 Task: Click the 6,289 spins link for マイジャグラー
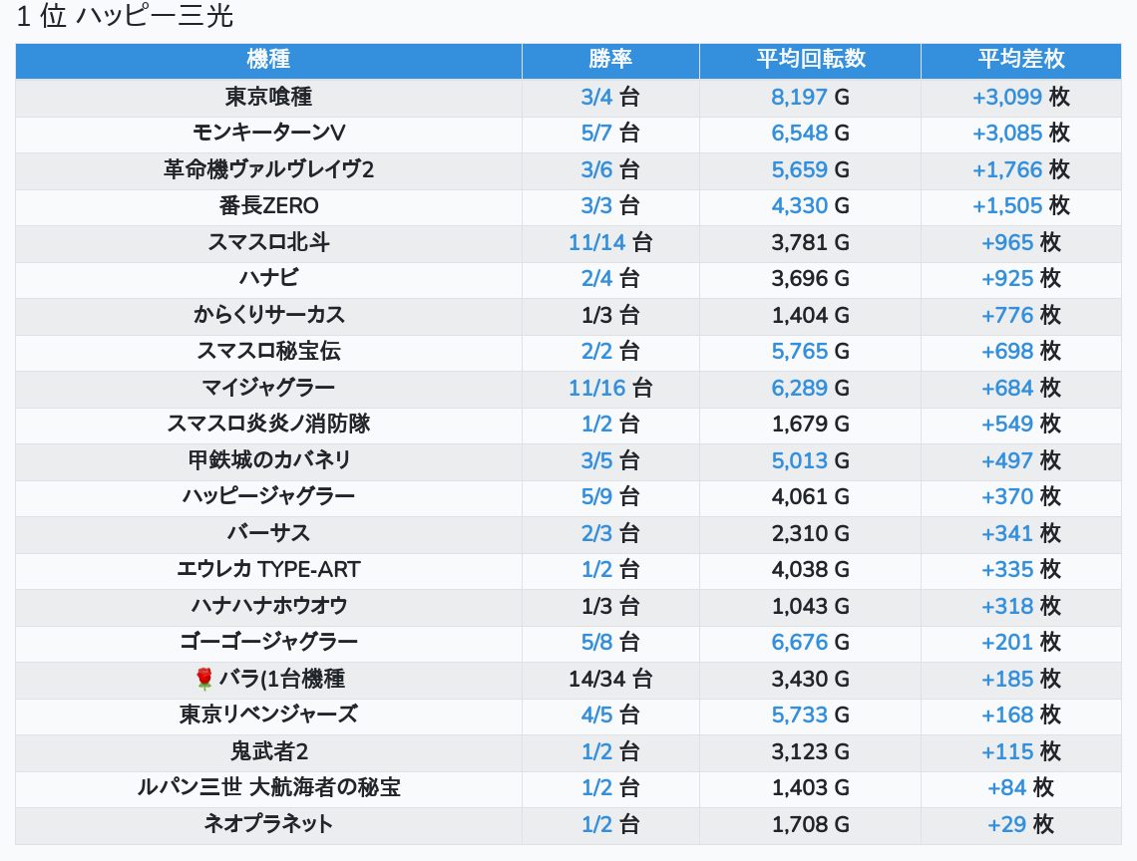click(799, 388)
